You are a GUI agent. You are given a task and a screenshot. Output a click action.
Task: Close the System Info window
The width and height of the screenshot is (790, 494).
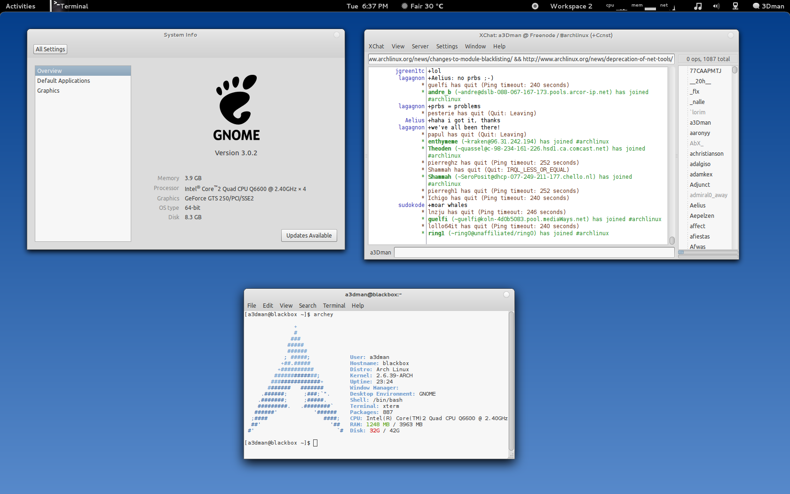tap(337, 35)
